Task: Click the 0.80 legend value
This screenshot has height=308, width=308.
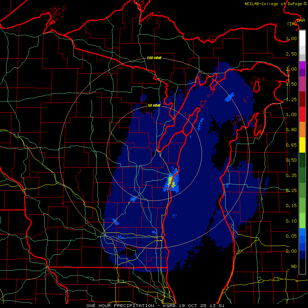Action: pos(291,130)
